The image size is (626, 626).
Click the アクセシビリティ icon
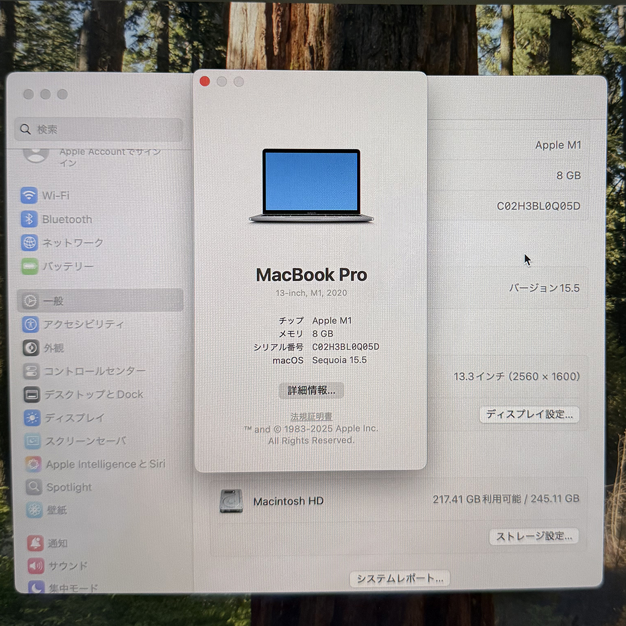(31, 324)
